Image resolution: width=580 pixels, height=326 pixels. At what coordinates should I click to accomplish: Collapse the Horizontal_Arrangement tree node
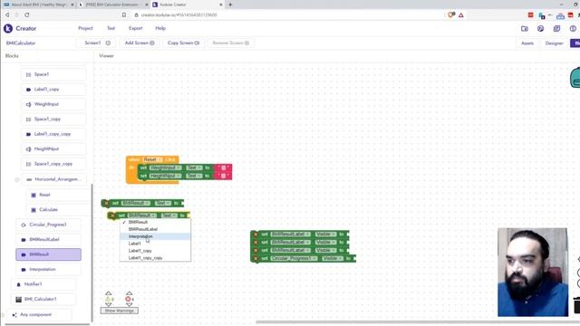[16, 179]
